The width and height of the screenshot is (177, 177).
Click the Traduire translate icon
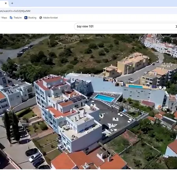pos(11,18)
